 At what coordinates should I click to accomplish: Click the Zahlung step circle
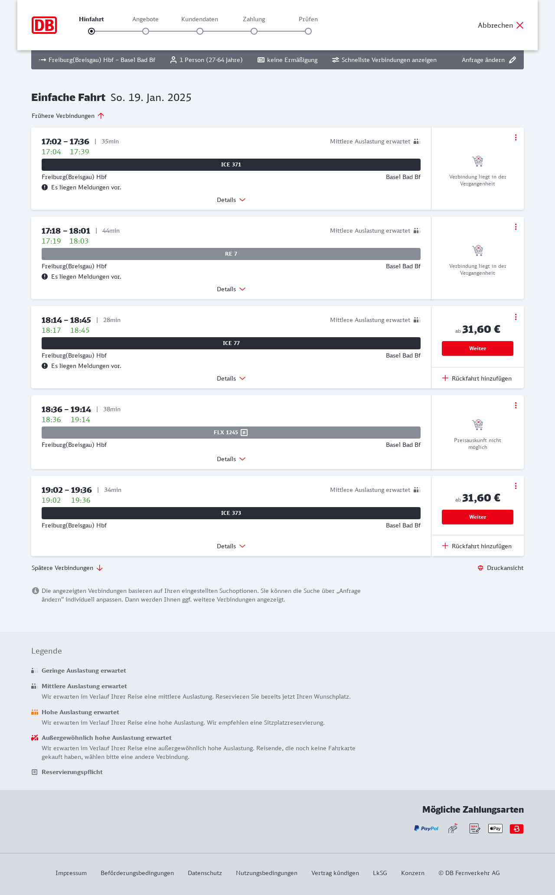pos(254,31)
